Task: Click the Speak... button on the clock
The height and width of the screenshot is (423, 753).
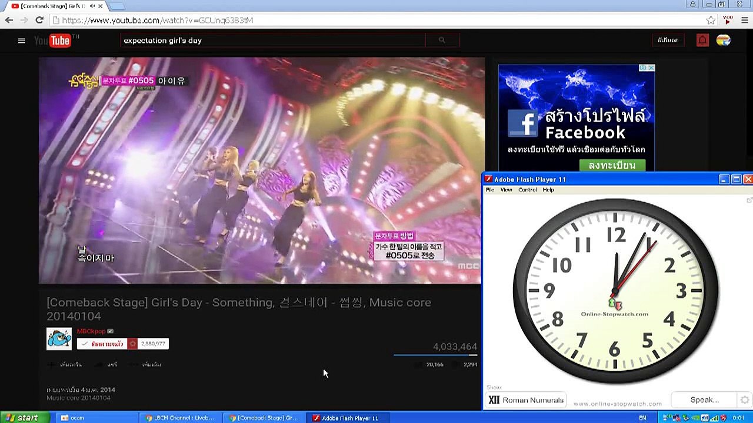Action: (704, 400)
